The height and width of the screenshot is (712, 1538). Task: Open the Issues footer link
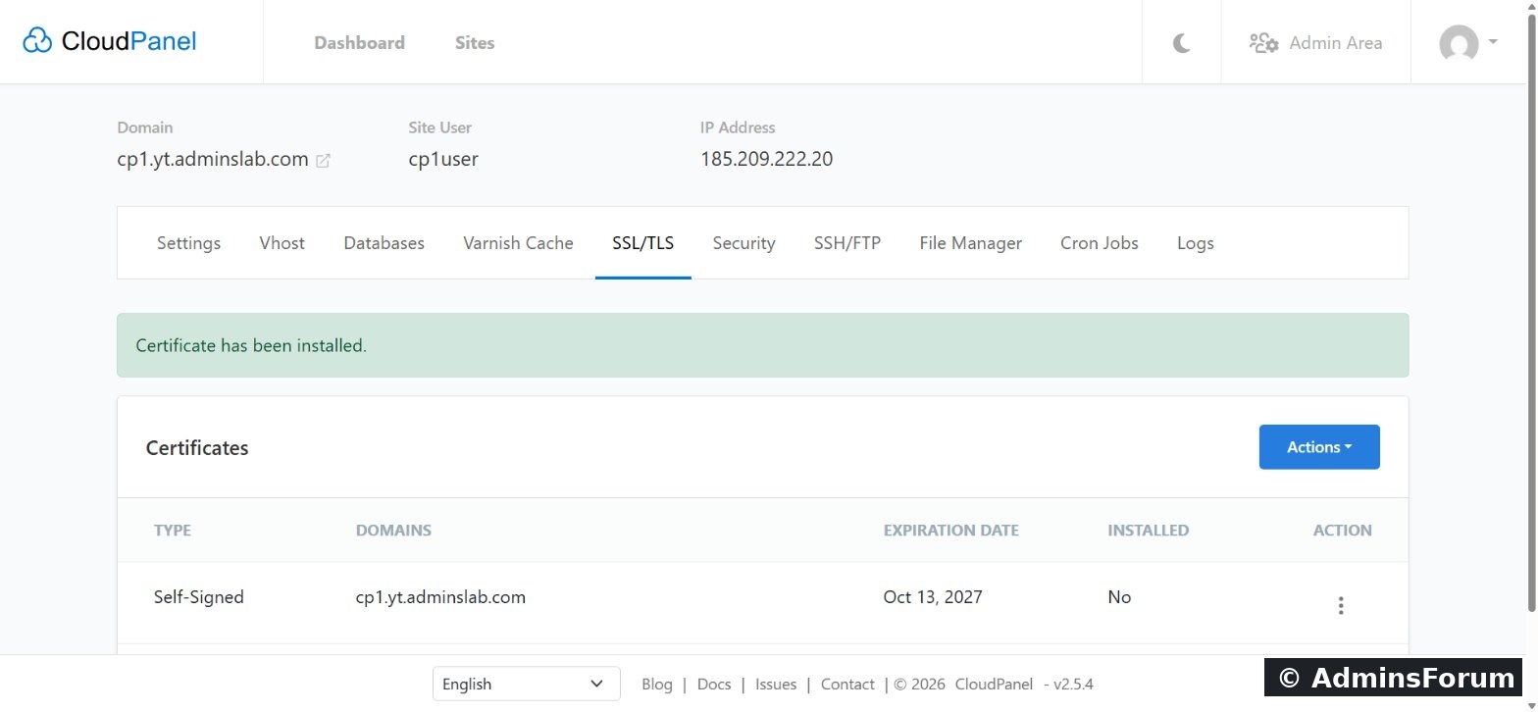(776, 685)
